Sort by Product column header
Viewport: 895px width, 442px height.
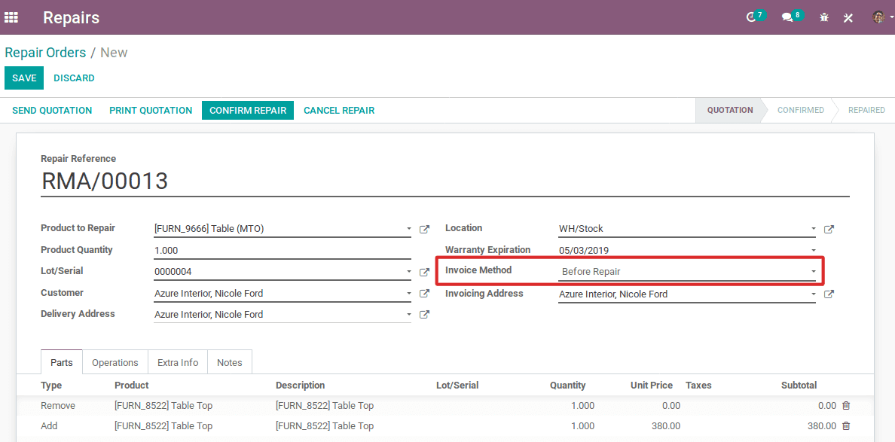(x=132, y=386)
